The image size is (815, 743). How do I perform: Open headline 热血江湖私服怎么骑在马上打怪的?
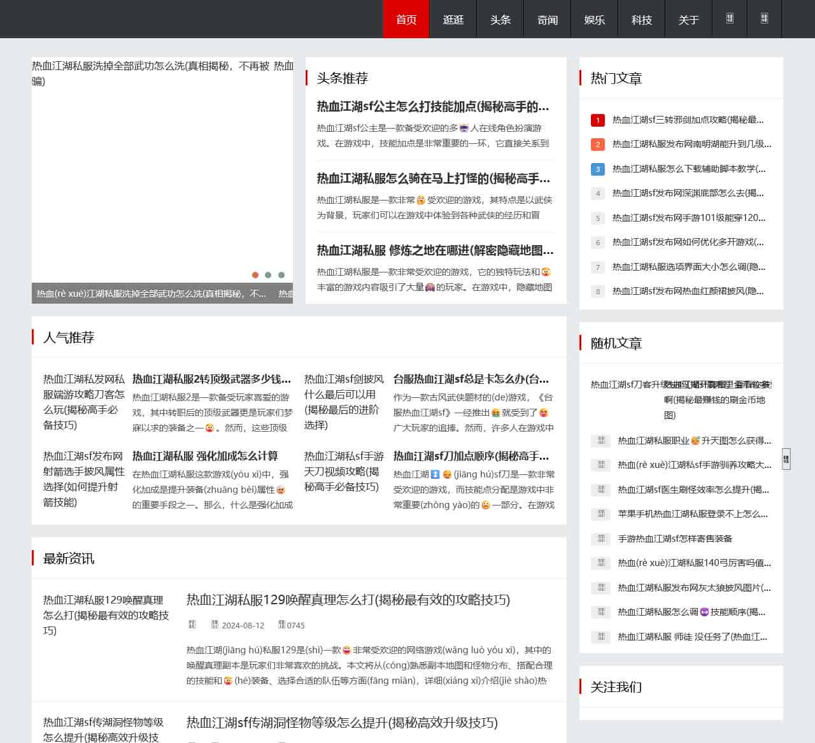point(434,178)
